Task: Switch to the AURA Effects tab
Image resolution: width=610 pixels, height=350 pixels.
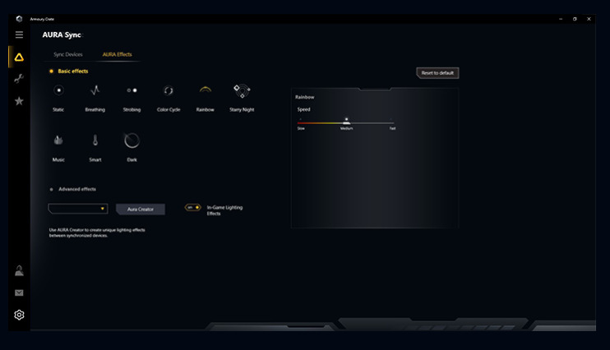Action: coord(117,54)
